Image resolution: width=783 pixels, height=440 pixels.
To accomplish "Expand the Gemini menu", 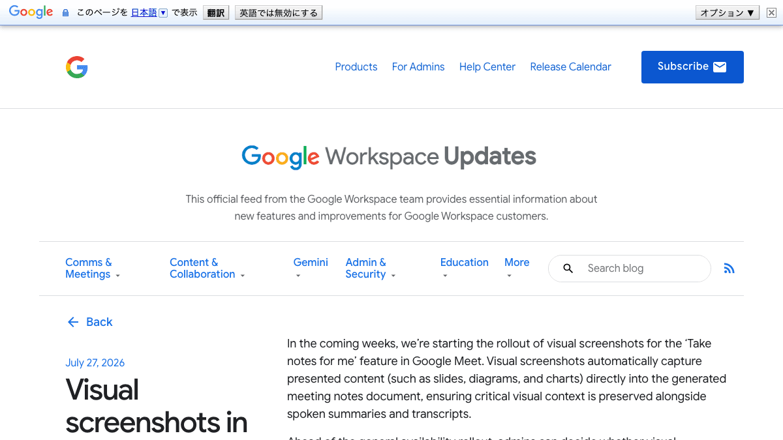I will click(311, 268).
